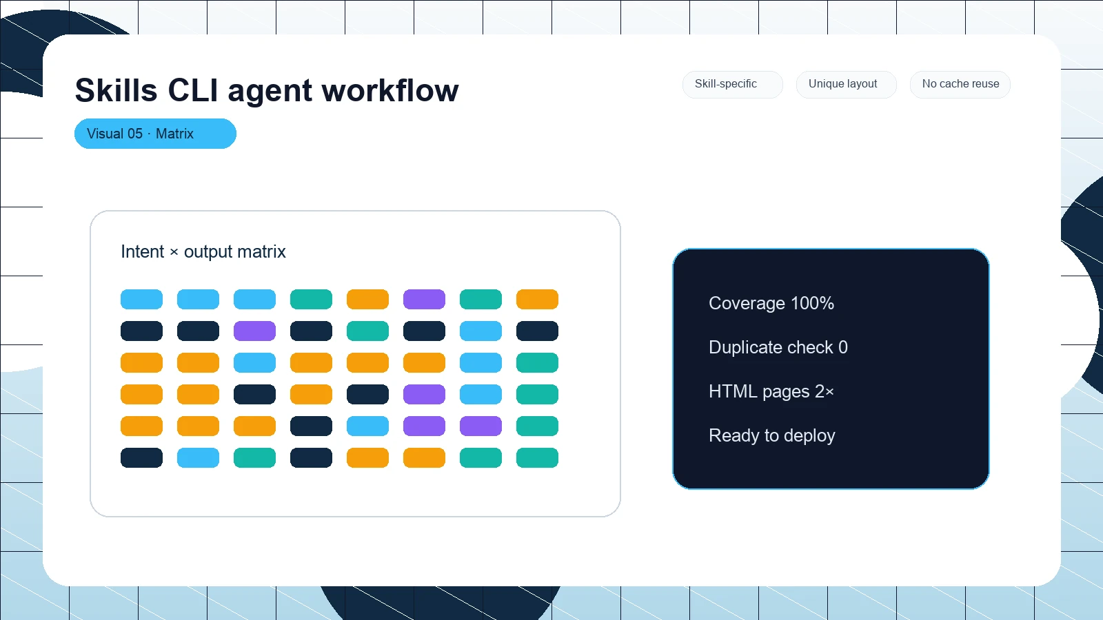Pick the only teal cell in fifth matrix row
The image size is (1103, 620).
point(537,426)
